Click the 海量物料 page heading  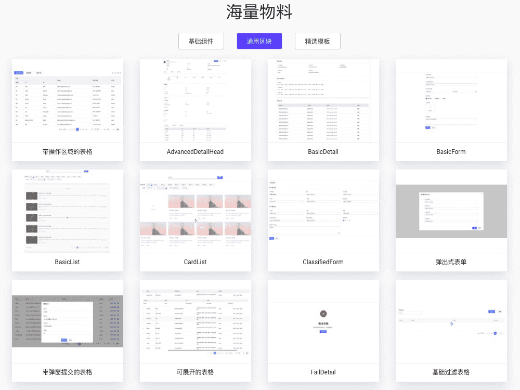pyautogui.click(x=259, y=12)
